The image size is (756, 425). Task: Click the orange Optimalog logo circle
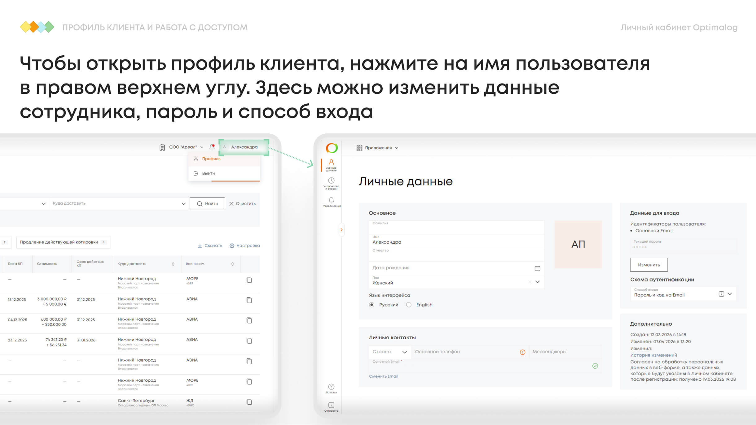pos(332,148)
